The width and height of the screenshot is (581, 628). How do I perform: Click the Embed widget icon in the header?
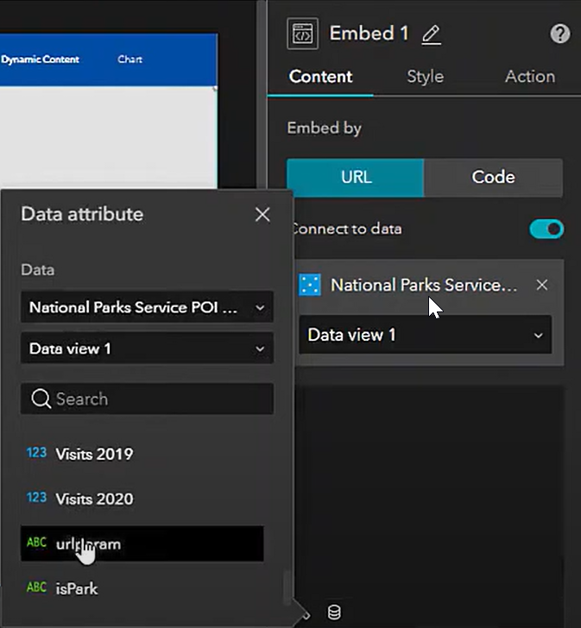click(302, 34)
